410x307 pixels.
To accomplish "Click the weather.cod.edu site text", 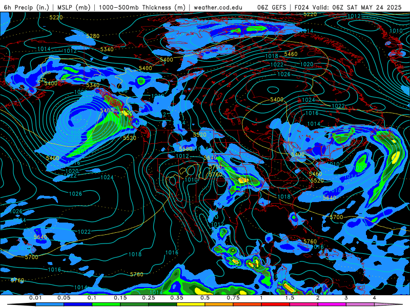I will point(218,7).
